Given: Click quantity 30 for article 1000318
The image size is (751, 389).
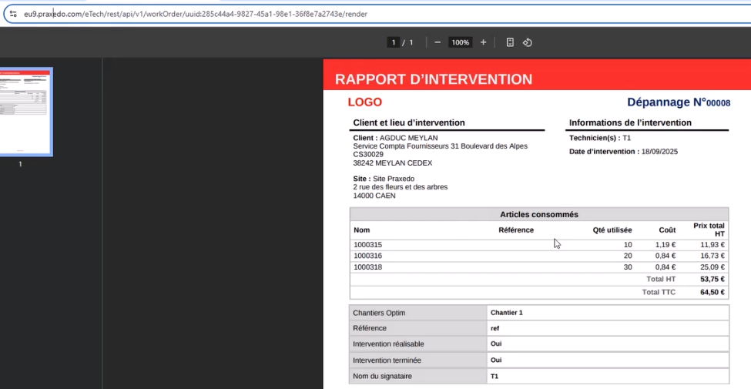Looking at the screenshot, I should 628,267.
